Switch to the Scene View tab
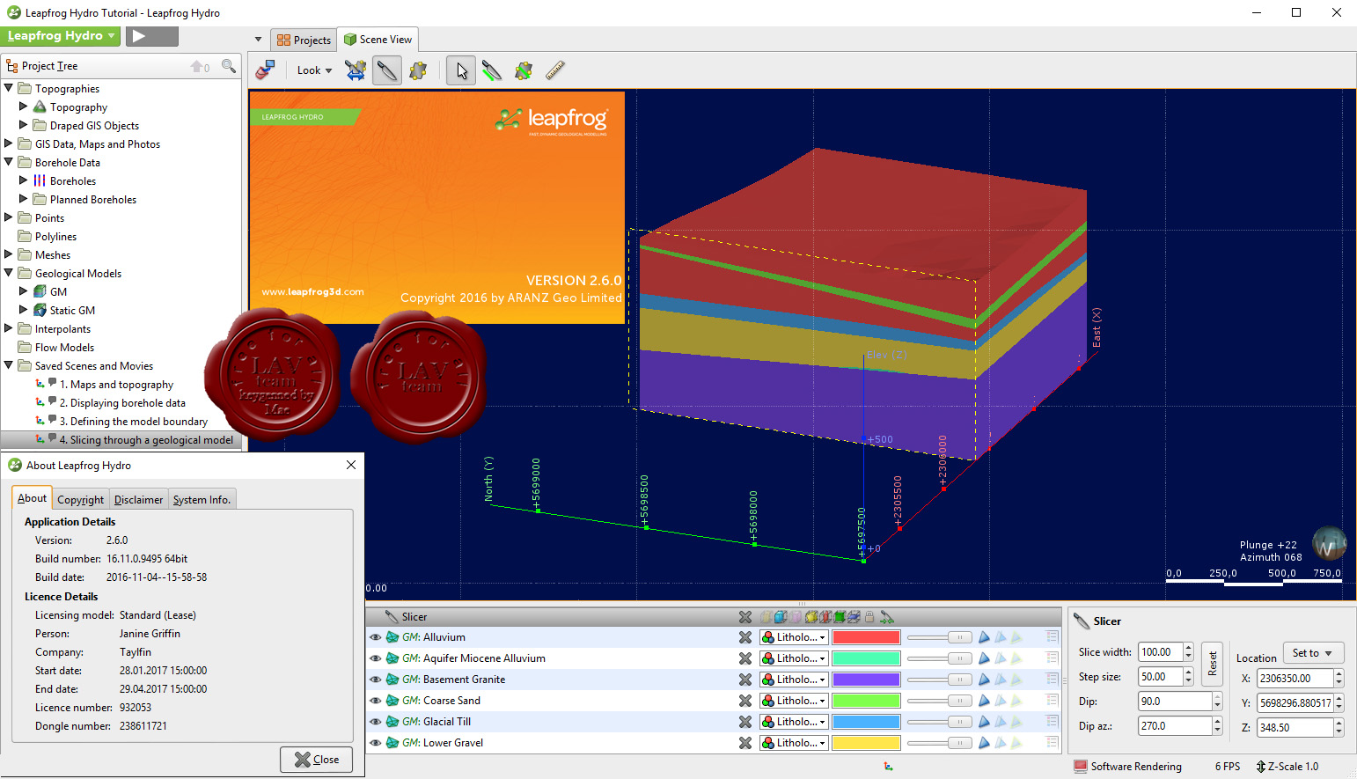1357x779 pixels. click(378, 39)
